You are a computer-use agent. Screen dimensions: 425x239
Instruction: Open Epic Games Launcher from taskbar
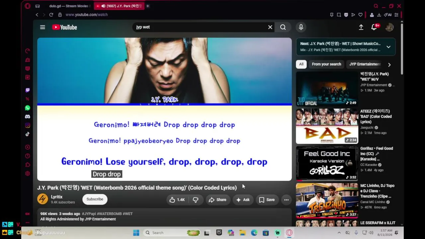[x=219, y=233]
